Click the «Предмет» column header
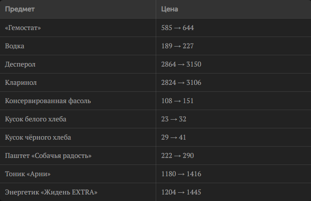Viewport: 311px width, 201px height. (x=20, y=9)
